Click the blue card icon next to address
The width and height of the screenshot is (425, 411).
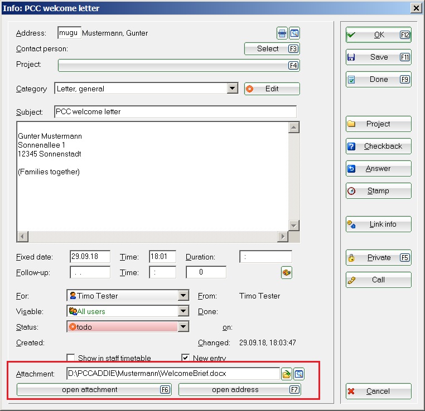[283, 33]
